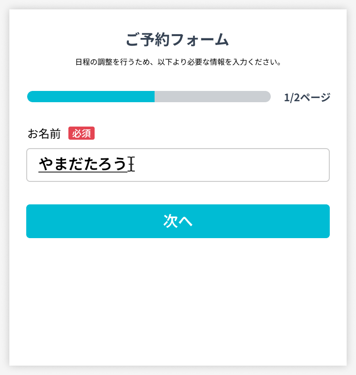
Task: Click on the typed text やまだたろう
Action: (83, 165)
